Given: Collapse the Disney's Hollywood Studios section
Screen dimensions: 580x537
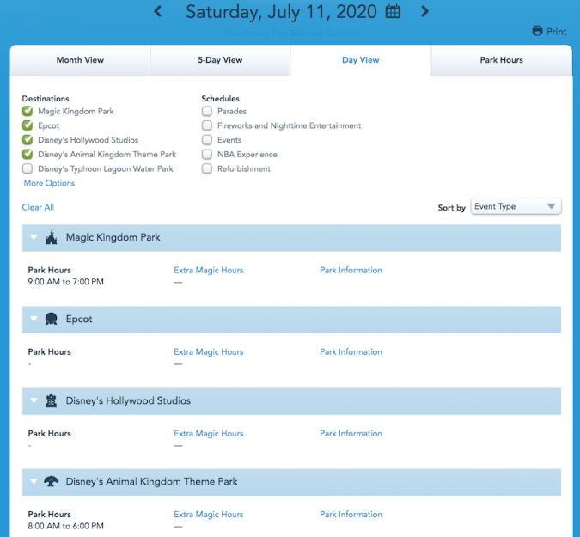Looking at the screenshot, I should tap(34, 400).
